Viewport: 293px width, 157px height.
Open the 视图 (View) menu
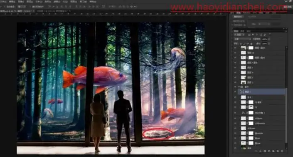(x=74, y=2)
